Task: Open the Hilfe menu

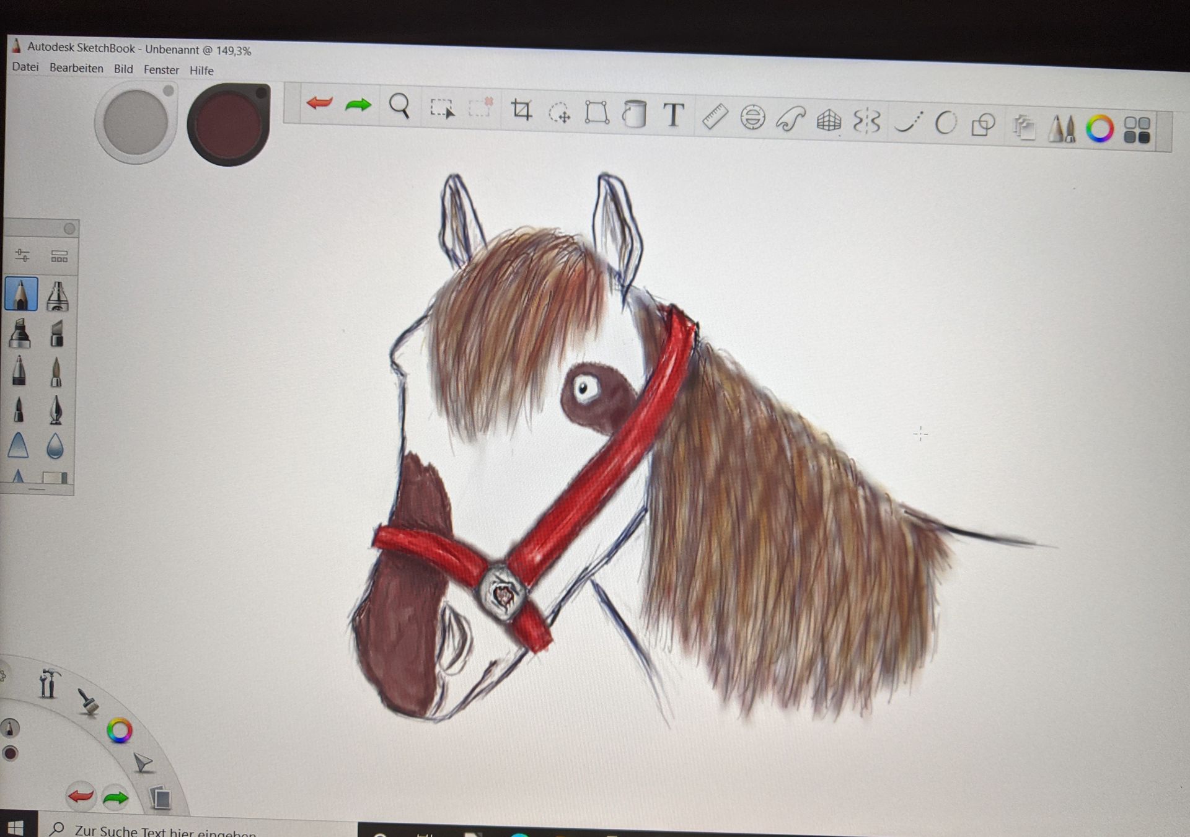Action: 201,71
